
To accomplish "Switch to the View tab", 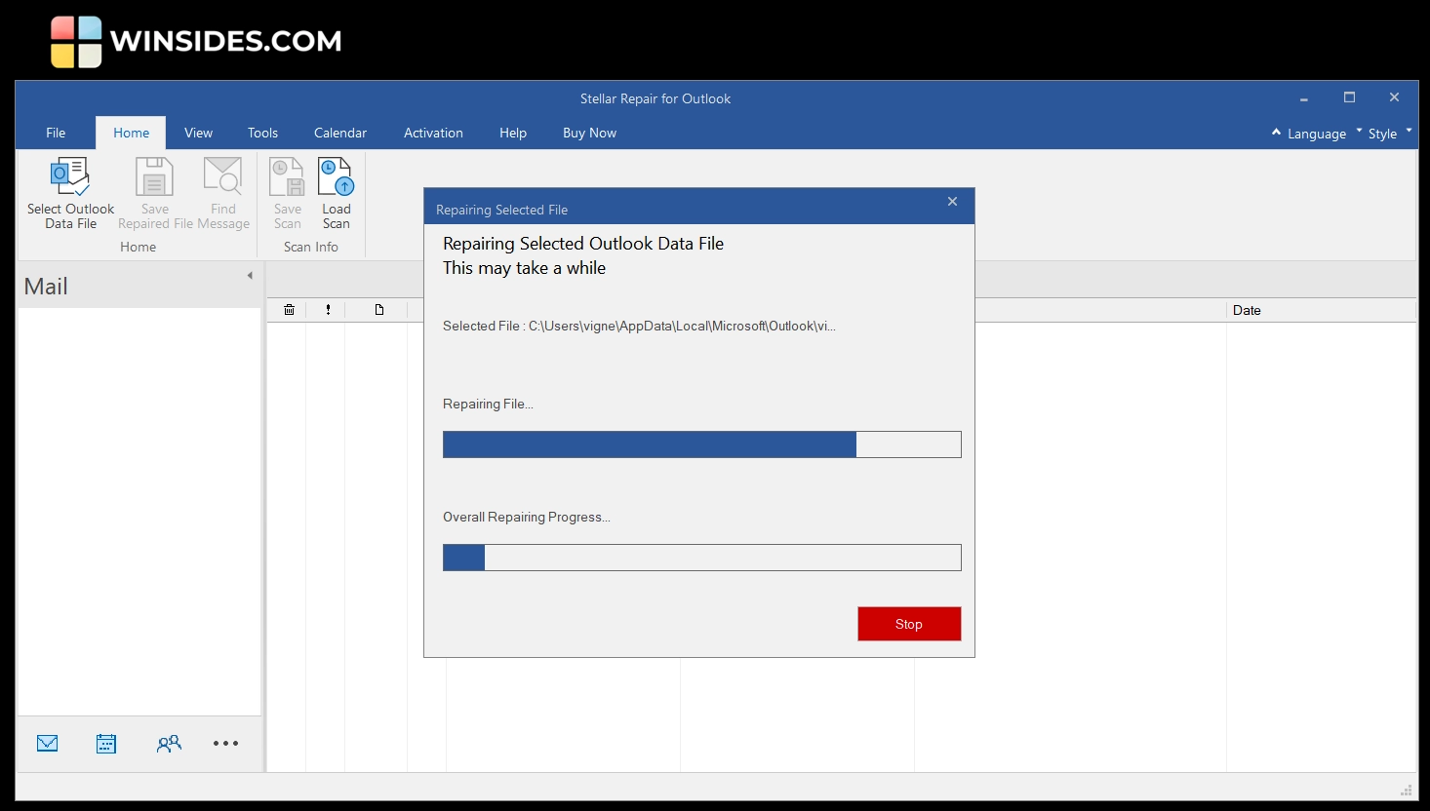I will point(198,133).
